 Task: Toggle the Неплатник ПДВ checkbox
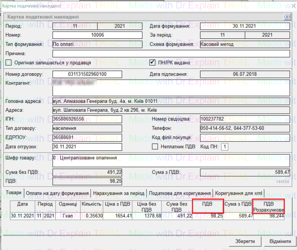click(155, 146)
